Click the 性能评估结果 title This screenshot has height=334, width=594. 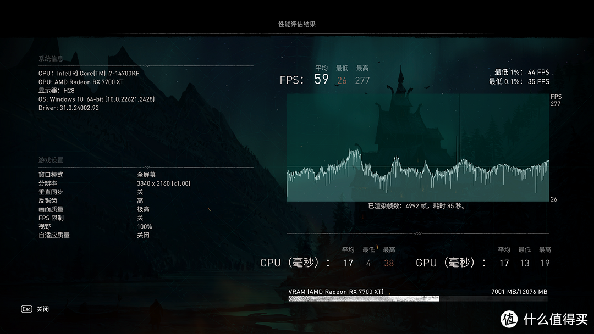tap(297, 24)
